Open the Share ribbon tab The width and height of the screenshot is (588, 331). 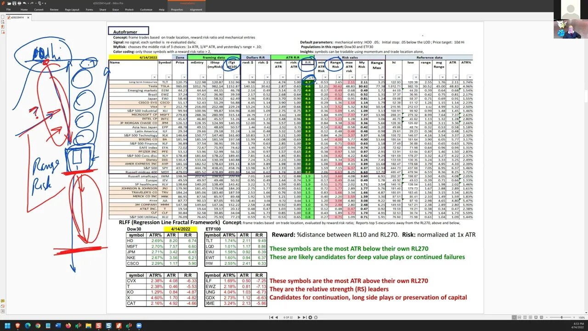pos(102,10)
